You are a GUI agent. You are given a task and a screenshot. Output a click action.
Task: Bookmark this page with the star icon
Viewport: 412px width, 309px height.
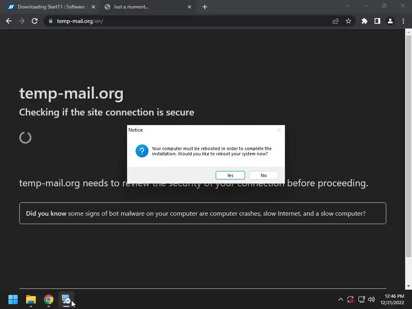(348, 21)
